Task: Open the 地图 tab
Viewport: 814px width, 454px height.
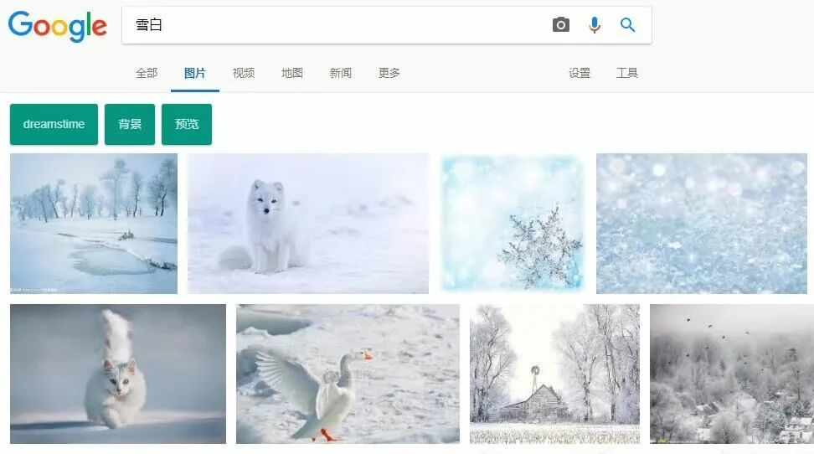Action: coord(291,73)
